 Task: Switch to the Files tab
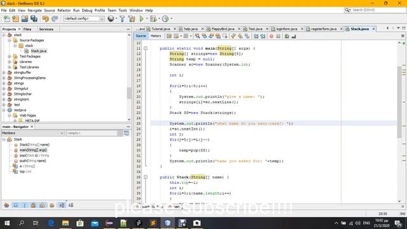click(x=27, y=29)
